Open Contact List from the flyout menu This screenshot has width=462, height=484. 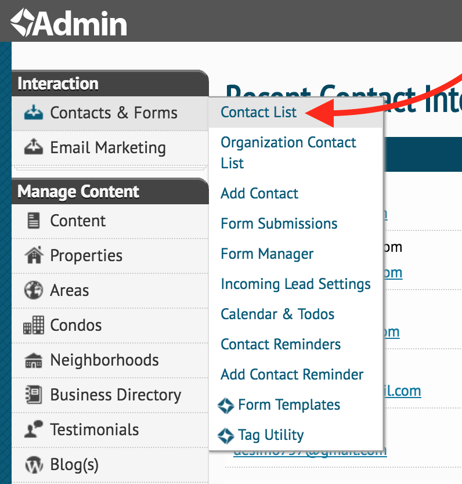pyautogui.click(x=258, y=112)
